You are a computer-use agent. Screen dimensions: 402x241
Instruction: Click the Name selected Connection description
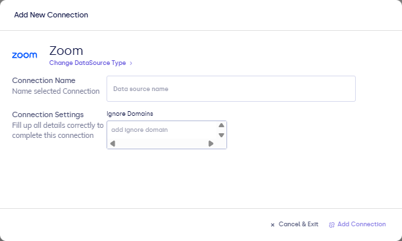point(56,91)
